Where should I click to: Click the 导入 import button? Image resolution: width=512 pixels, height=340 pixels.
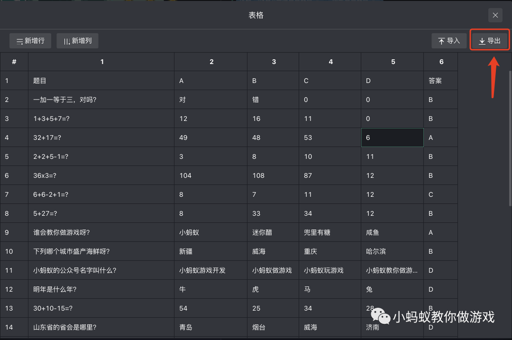[449, 41]
